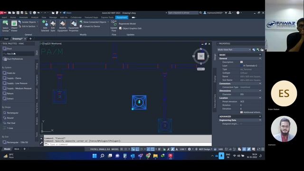Click the Isolate Objects icon
304x171 pixels.
click(x=20, y=22)
